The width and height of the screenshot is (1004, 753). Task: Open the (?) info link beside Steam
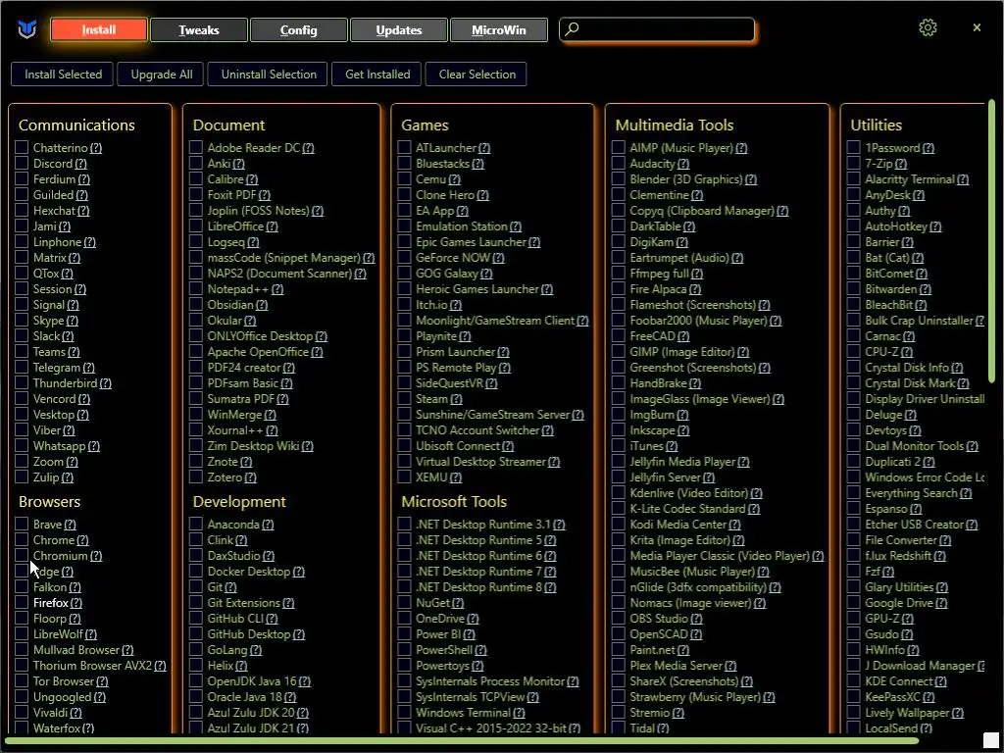click(x=456, y=399)
